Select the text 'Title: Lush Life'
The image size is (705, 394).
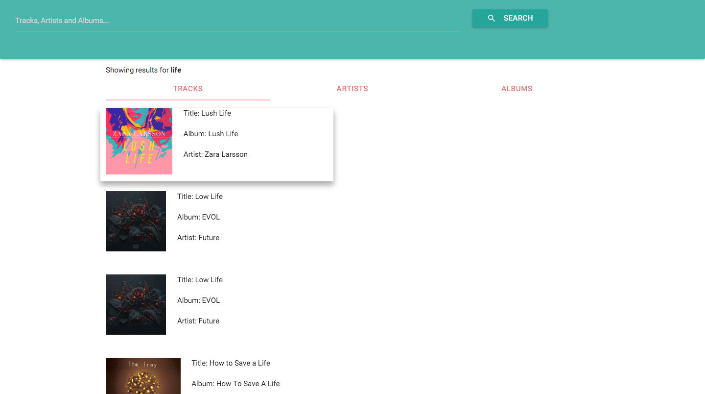pos(207,113)
